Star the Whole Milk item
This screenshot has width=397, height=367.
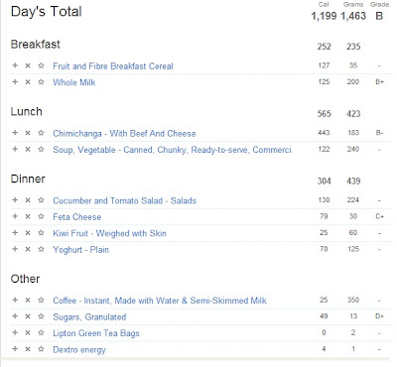coord(41,81)
